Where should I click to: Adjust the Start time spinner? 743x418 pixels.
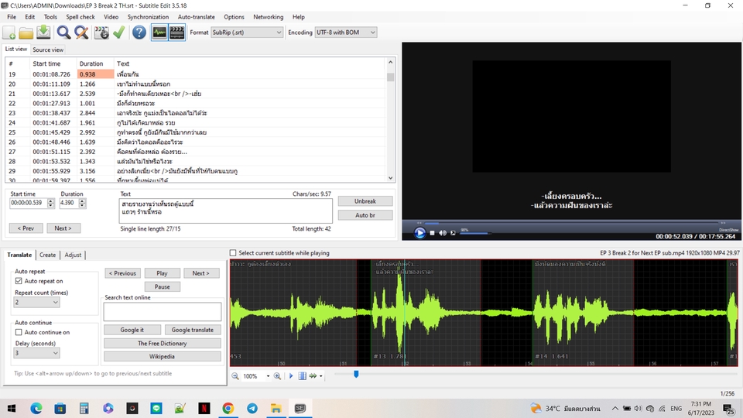51,203
